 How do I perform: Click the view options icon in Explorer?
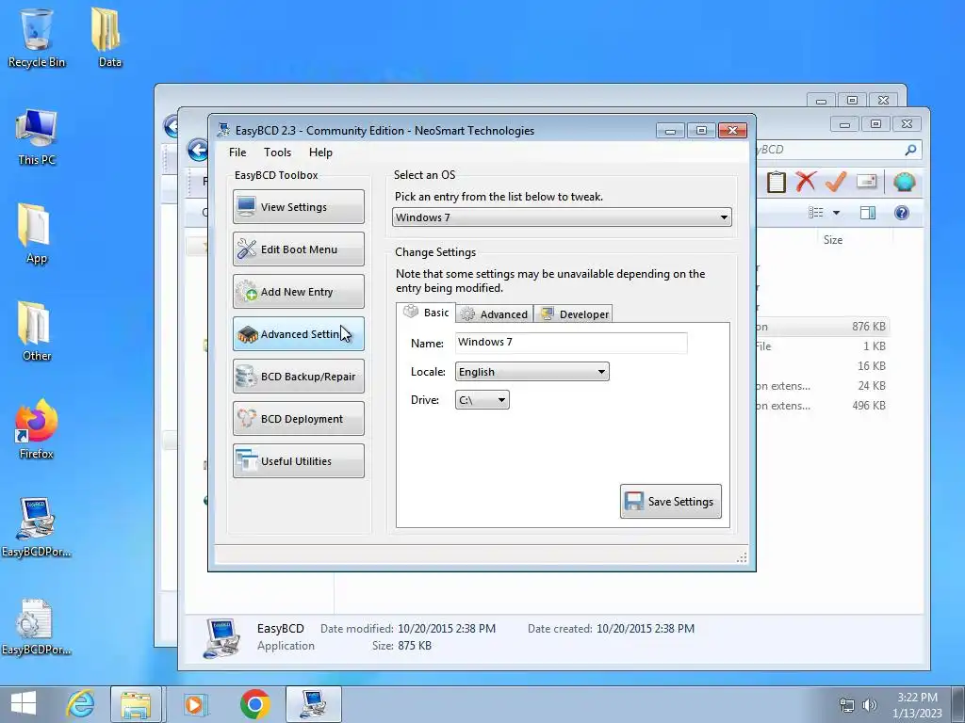coord(816,213)
